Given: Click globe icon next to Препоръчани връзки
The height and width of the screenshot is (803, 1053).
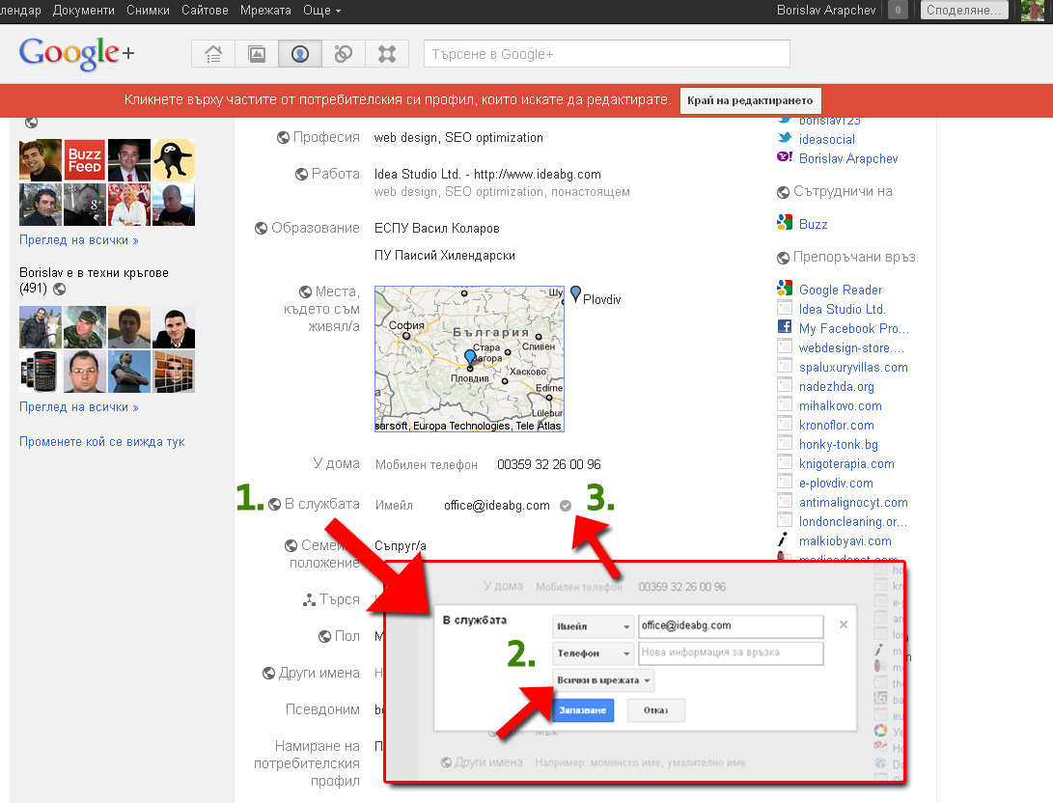Looking at the screenshot, I should click(783, 258).
